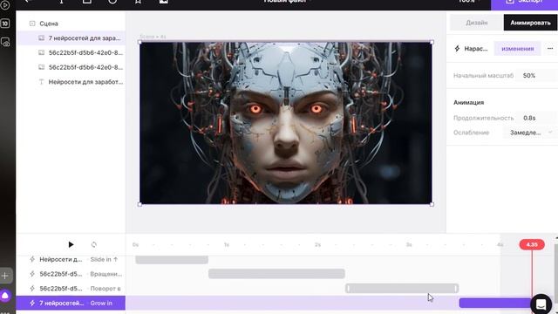Viewport: 558px width, 314px height.
Task: Select the '7 нейросетей для зара...' layer
Action: point(71,38)
